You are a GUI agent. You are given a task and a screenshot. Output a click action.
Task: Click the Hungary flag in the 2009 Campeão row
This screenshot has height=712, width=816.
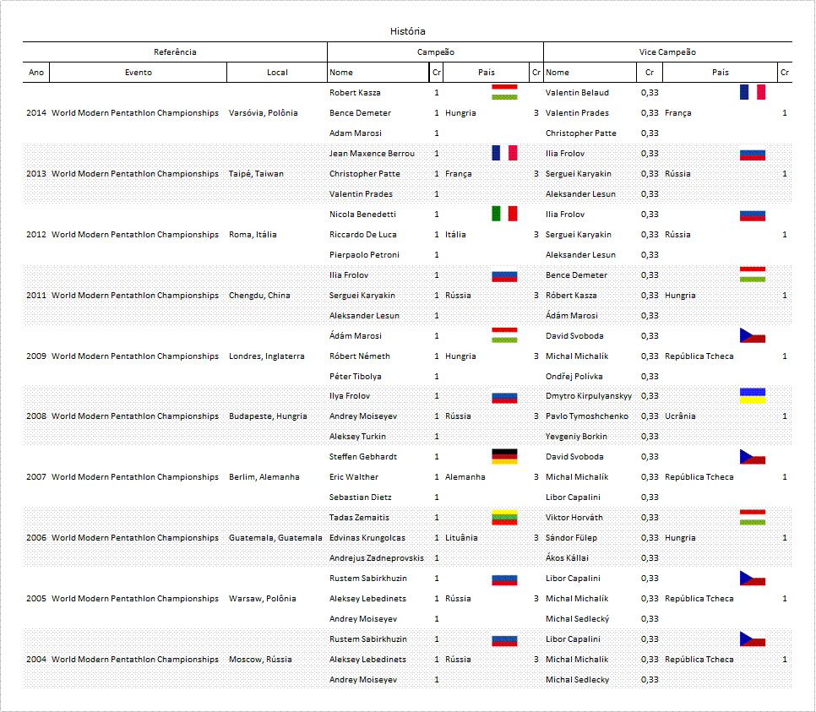504,335
